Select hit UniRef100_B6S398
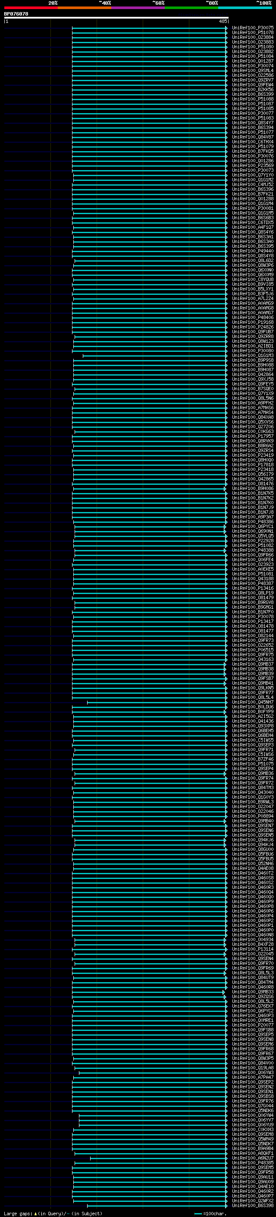 (253, 1205)
